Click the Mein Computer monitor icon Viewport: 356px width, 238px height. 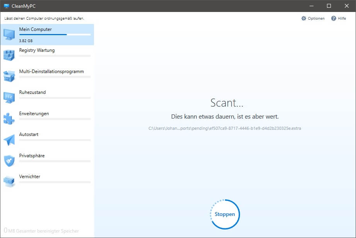point(9,34)
